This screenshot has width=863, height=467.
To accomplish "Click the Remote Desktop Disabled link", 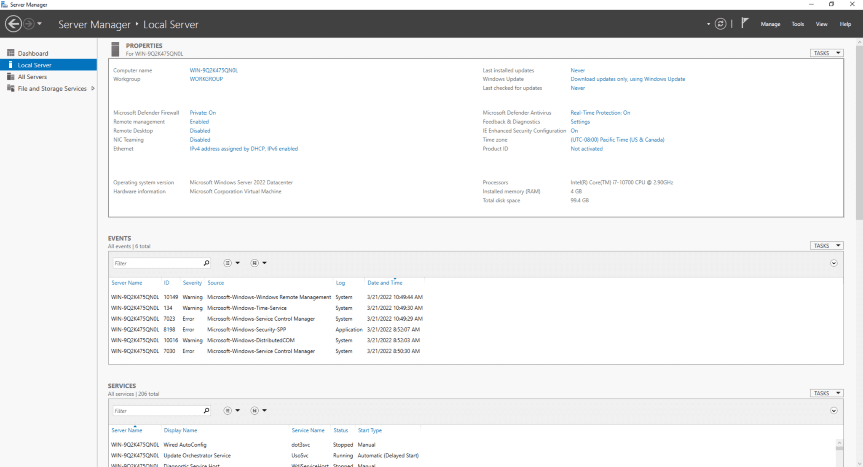I will pyautogui.click(x=200, y=131).
